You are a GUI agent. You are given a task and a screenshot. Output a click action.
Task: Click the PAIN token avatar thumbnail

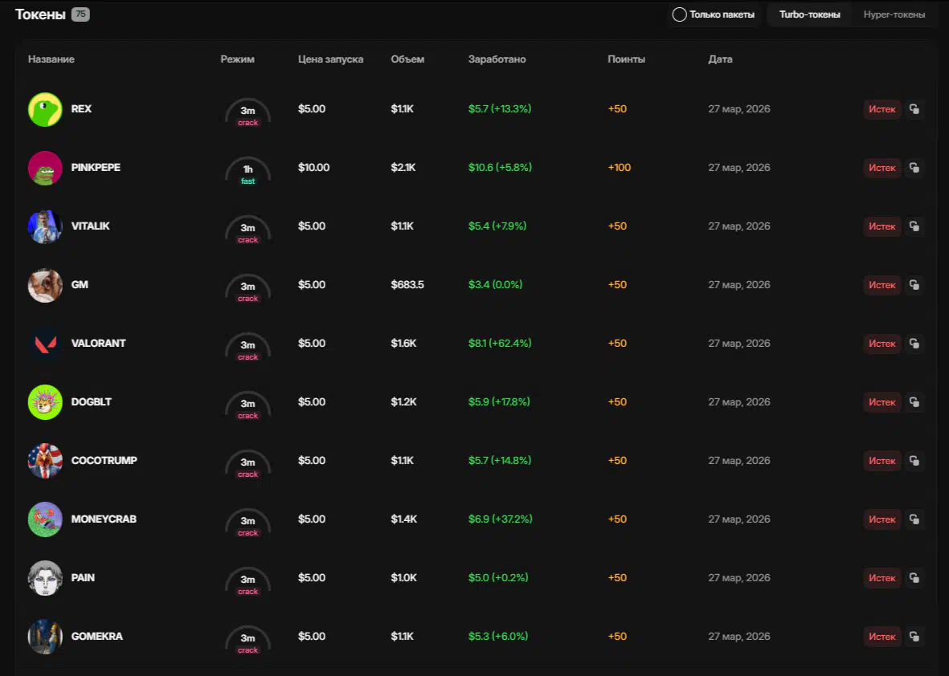click(x=45, y=578)
